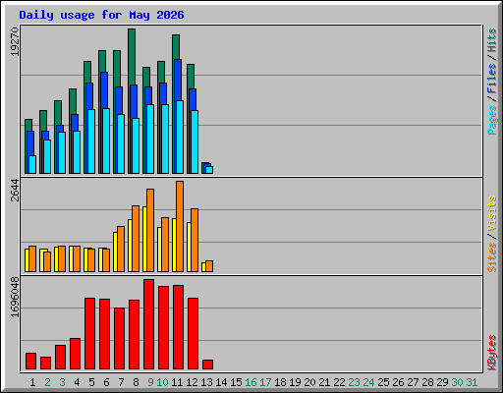This screenshot has height=393, width=503.
Task: Select day 11 on the x-axis
Action: pos(177,382)
